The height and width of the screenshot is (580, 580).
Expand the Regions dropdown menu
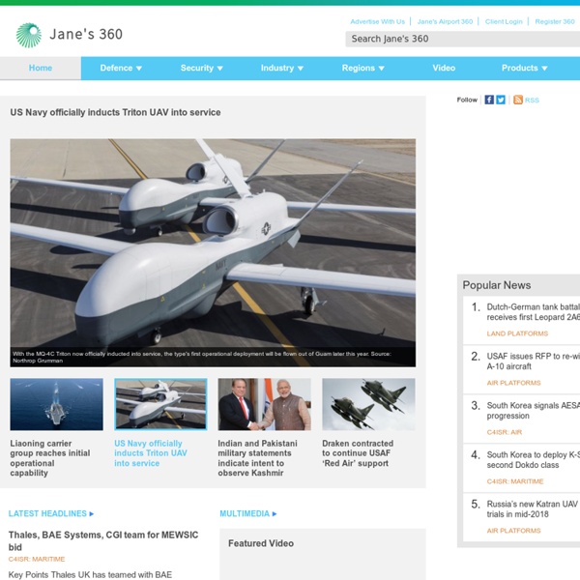[362, 68]
